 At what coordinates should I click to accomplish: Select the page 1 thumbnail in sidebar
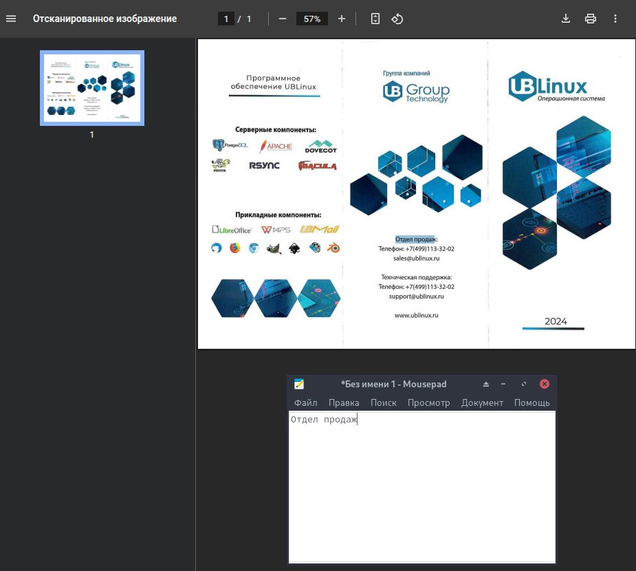point(92,87)
